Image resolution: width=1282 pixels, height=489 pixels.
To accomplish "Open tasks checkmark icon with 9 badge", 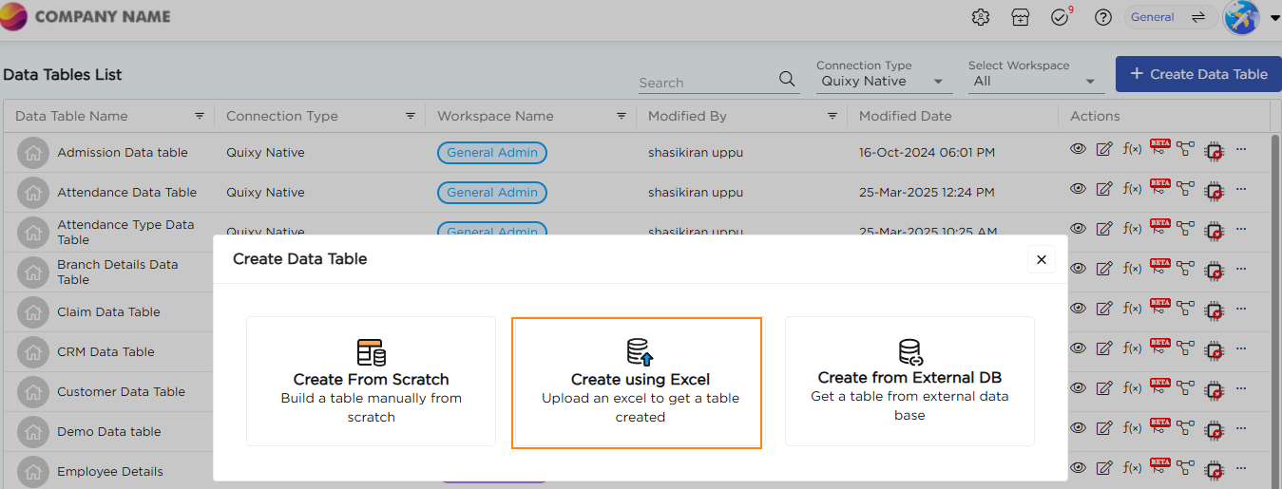I will (x=1061, y=17).
